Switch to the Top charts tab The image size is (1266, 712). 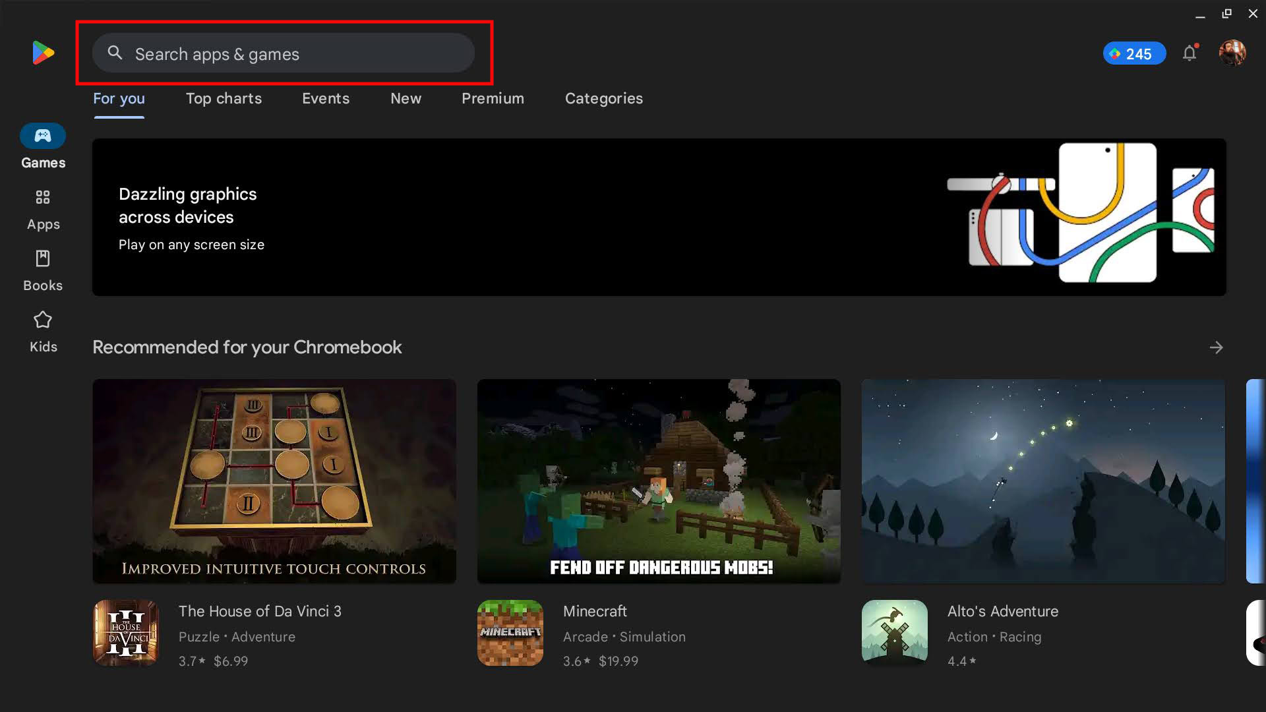click(x=224, y=98)
